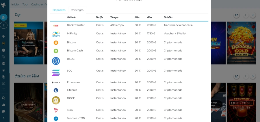Click the USDC coin icon
The width and height of the screenshot is (260, 122).
pos(56,61)
